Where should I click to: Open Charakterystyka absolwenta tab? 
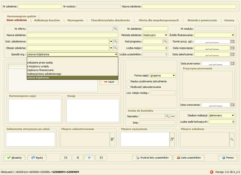click(x=110, y=20)
